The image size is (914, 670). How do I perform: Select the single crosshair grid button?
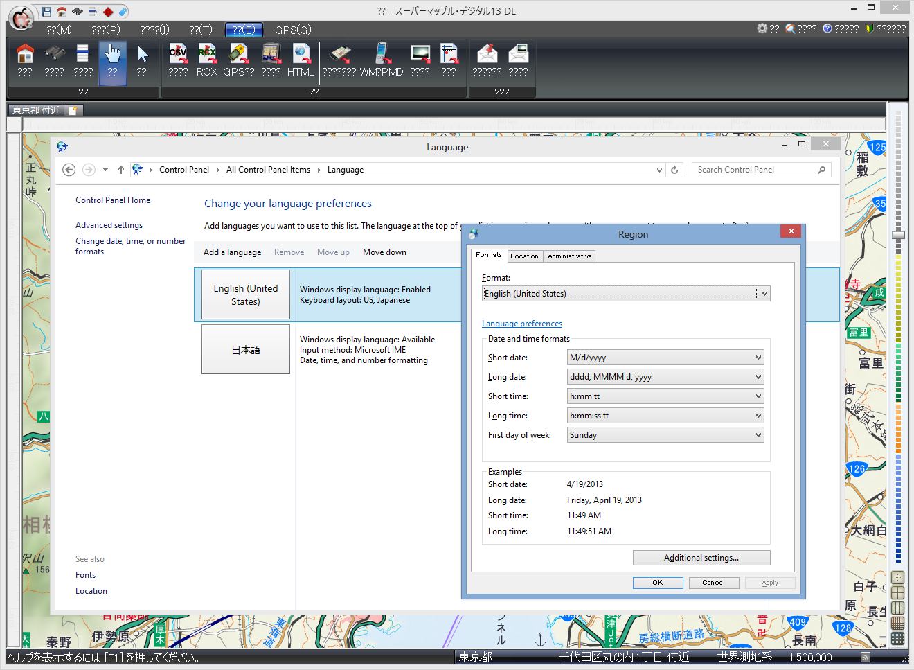point(898,577)
